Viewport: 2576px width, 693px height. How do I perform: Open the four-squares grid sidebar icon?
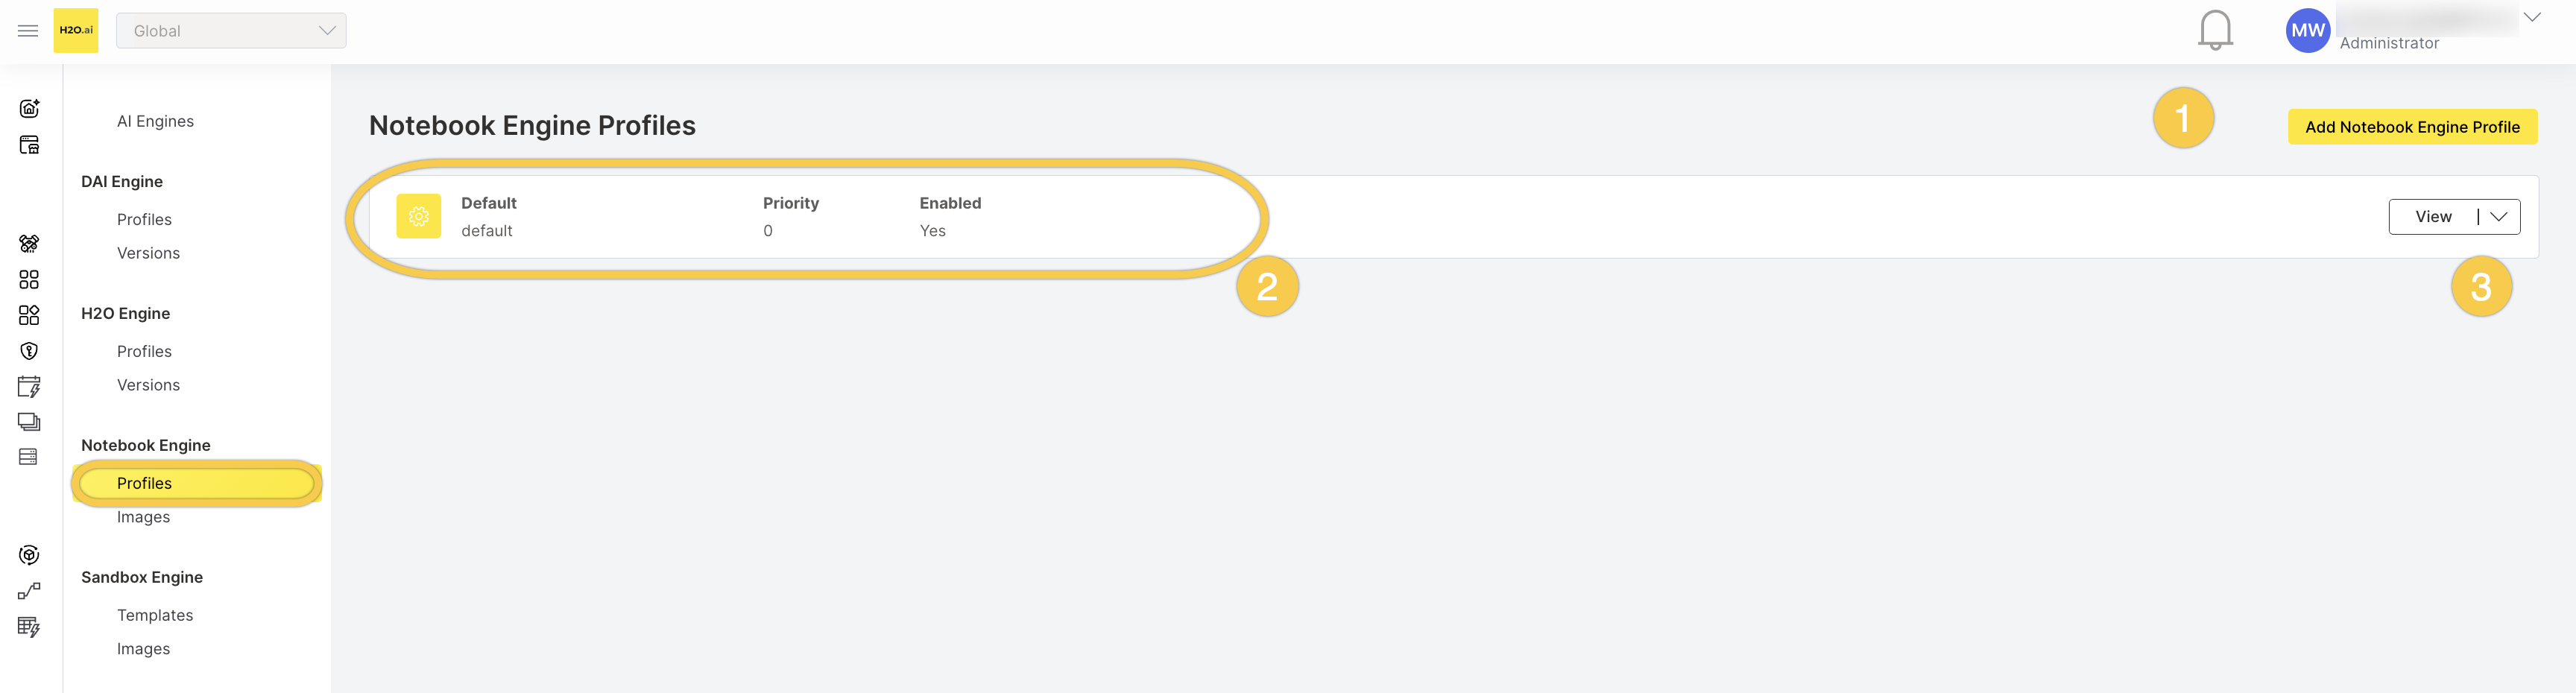click(x=29, y=279)
